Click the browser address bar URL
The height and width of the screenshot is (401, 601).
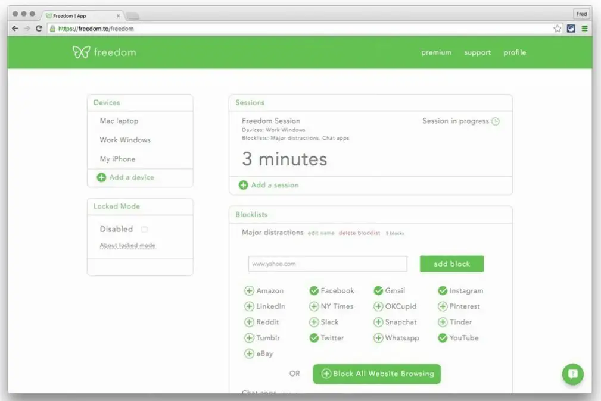coord(96,29)
